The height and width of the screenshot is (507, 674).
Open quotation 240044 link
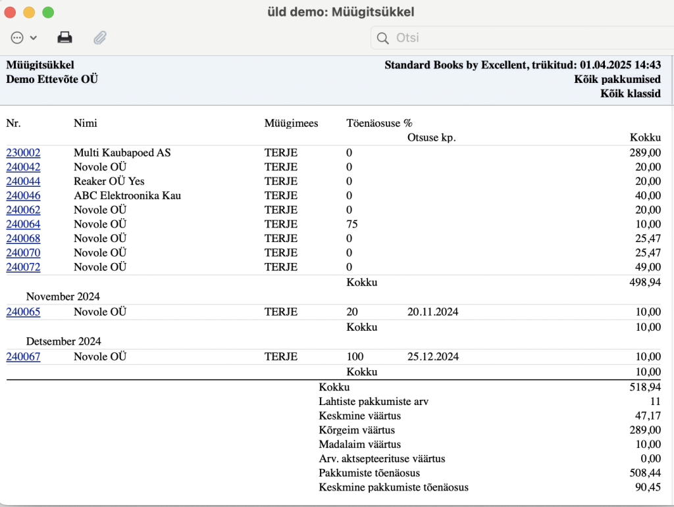click(x=23, y=181)
